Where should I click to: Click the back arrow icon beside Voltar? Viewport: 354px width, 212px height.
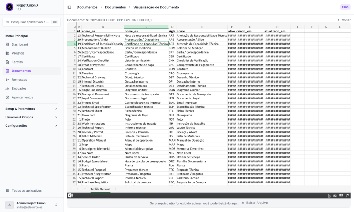point(339,20)
